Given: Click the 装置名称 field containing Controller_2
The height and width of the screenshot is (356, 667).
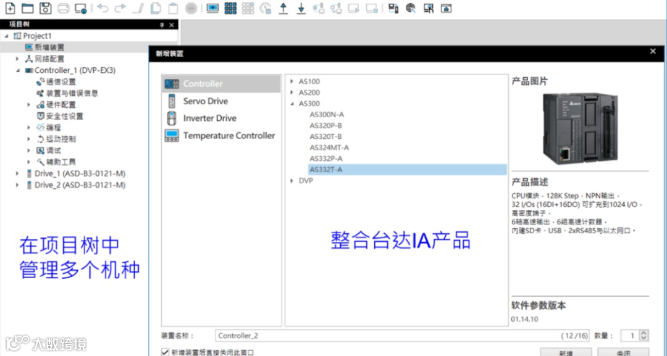Looking at the screenshot, I should pyautogui.click(x=403, y=336).
